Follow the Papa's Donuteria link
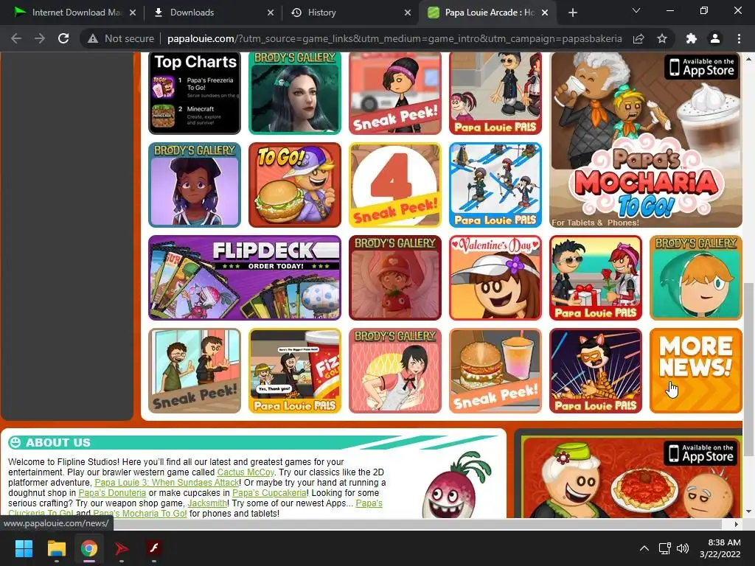 click(112, 493)
